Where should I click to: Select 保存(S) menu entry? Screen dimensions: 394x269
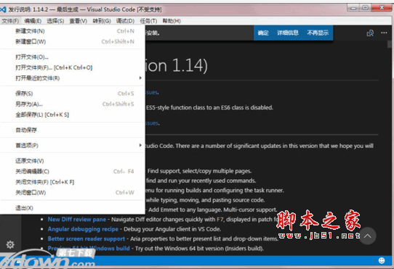pyautogui.click(x=73, y=94)
